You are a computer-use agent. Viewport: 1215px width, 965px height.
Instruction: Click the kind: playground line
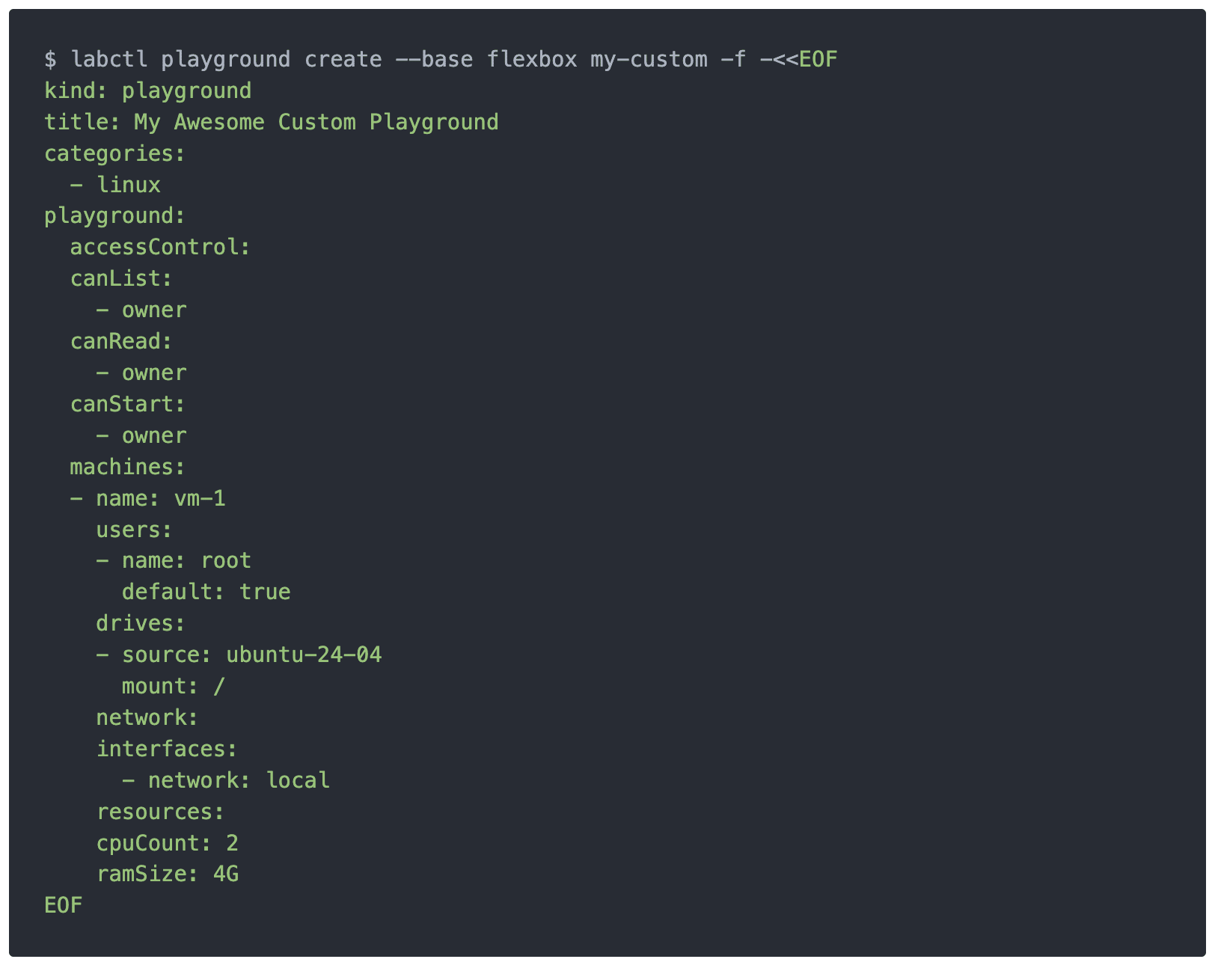point(148,91)
